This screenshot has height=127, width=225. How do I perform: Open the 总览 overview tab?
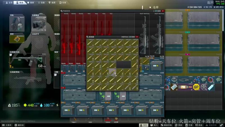point(9,3)
